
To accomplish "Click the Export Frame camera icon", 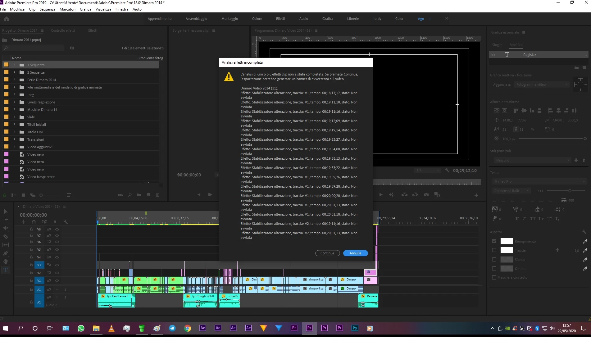I will click(x=426, y=195).
